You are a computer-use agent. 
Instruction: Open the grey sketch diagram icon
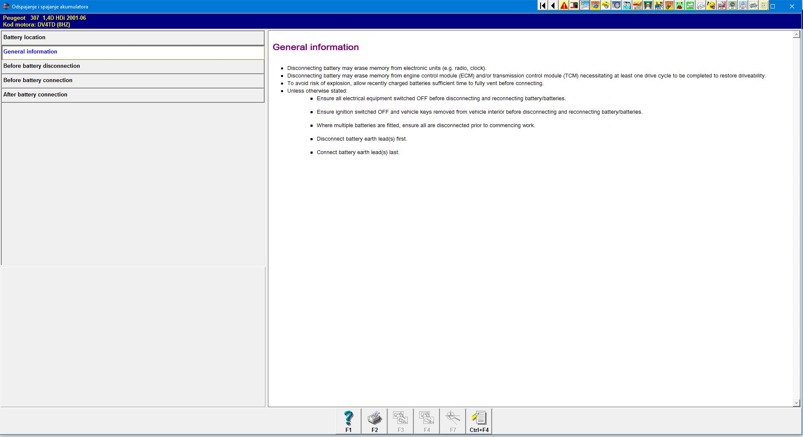pos(701,5)
